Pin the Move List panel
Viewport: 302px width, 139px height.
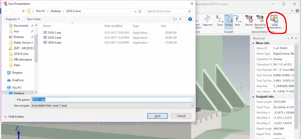292,38
